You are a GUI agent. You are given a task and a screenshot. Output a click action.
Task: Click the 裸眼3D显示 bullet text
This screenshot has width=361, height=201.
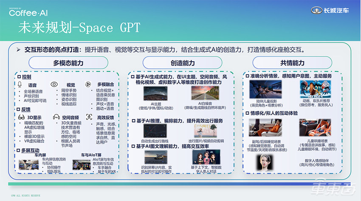pyautogui.click(x=34, y=136)
